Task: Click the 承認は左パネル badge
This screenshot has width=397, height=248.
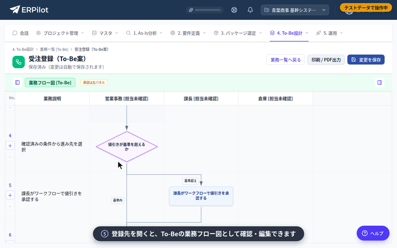Action: click(x=94, y=83)
